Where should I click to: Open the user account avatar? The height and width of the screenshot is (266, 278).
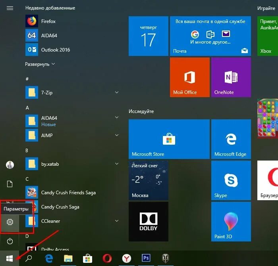(10, 165)
